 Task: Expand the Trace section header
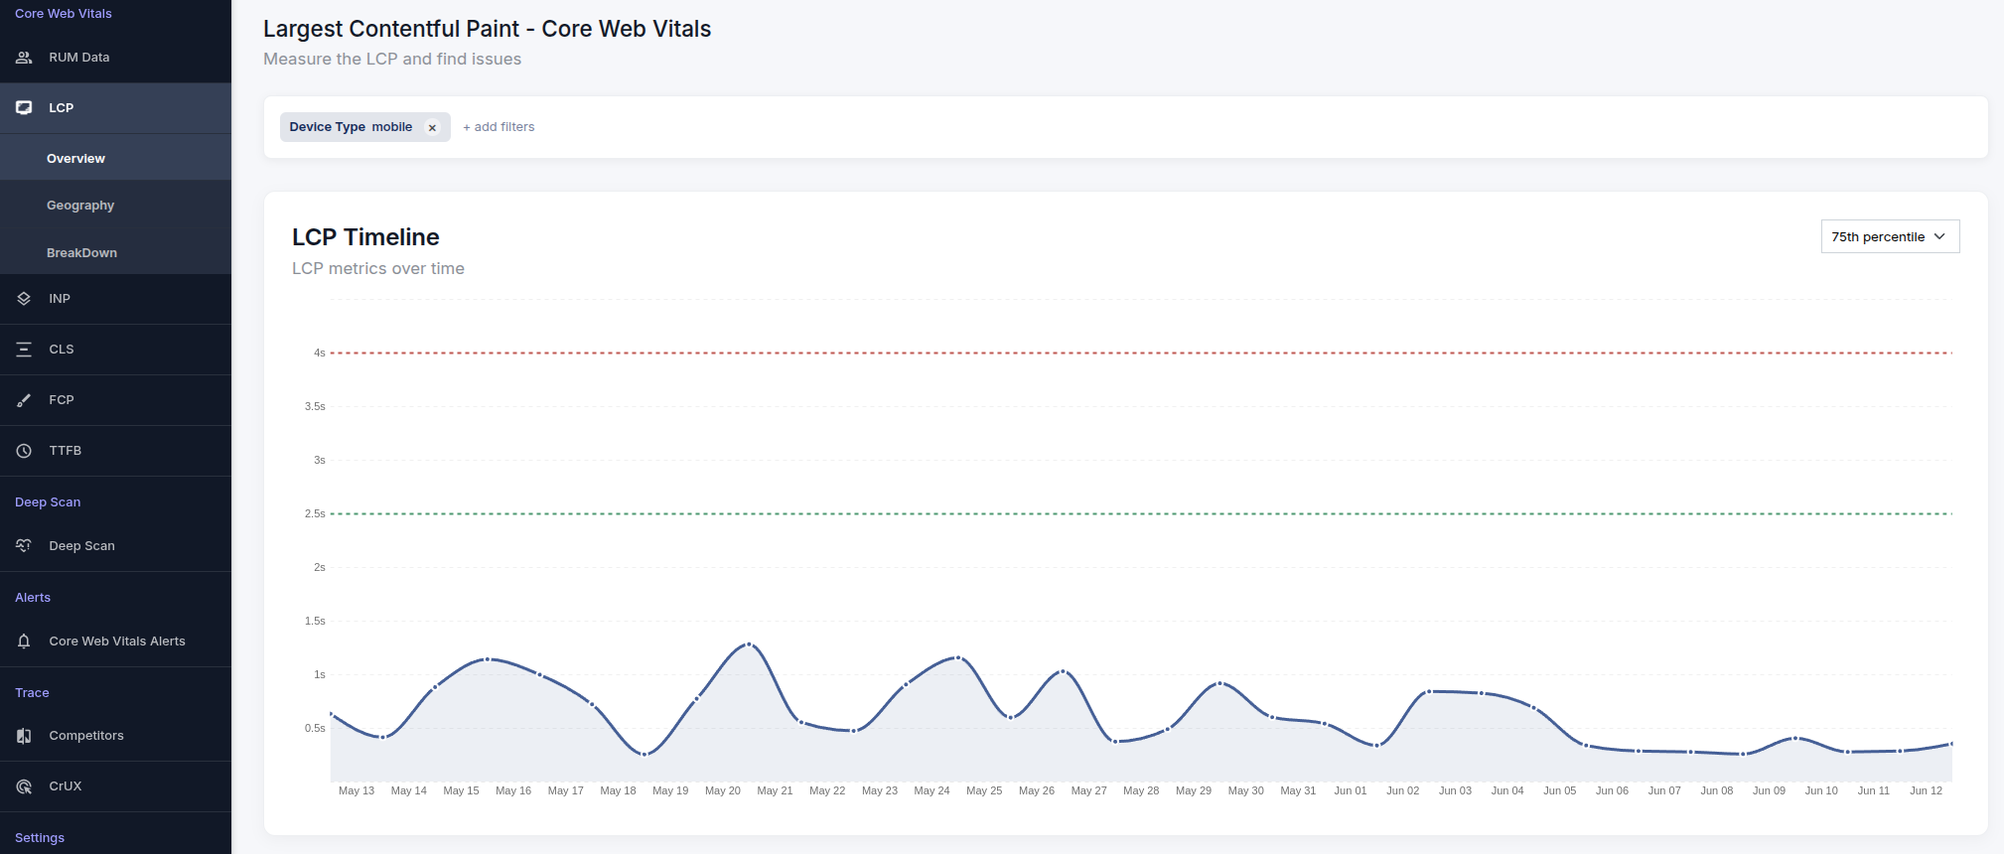(32, 692)
